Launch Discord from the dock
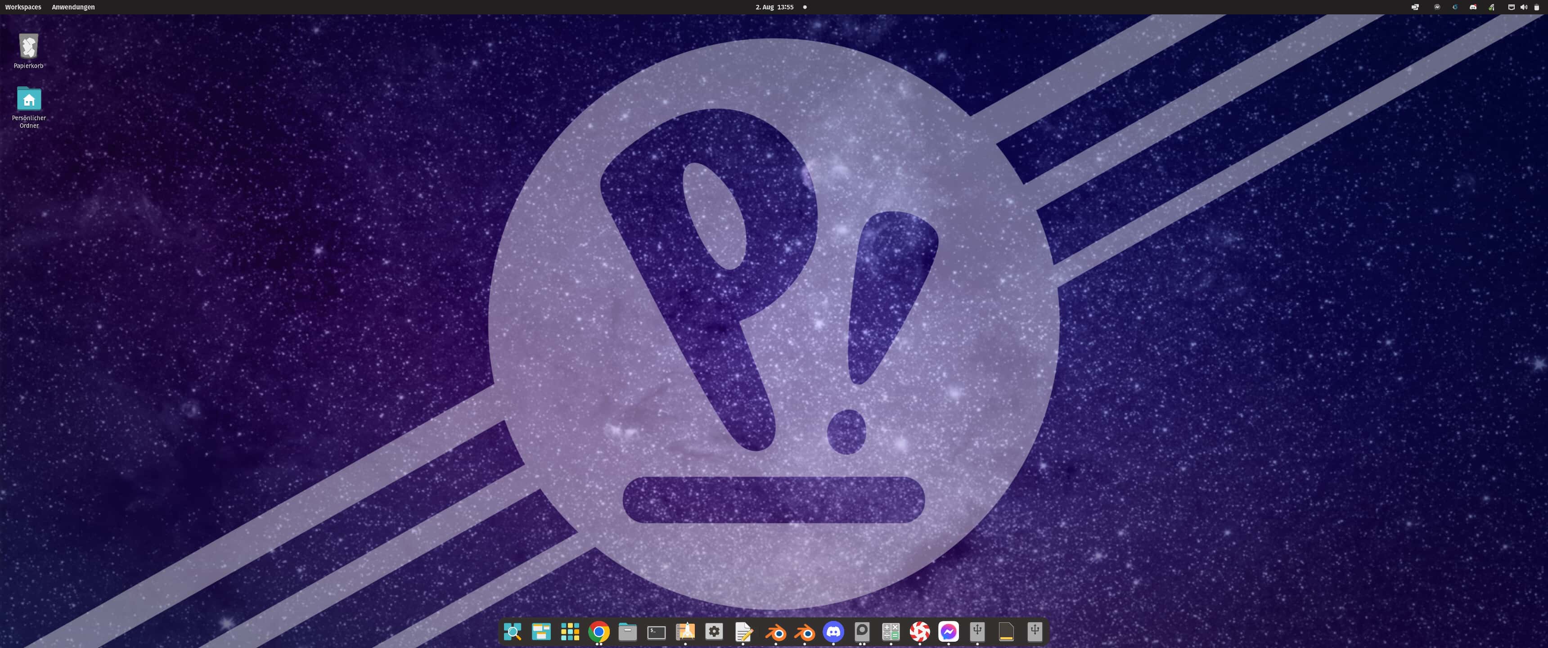This screenshot has width=1548, height=648. click(833, 632)
